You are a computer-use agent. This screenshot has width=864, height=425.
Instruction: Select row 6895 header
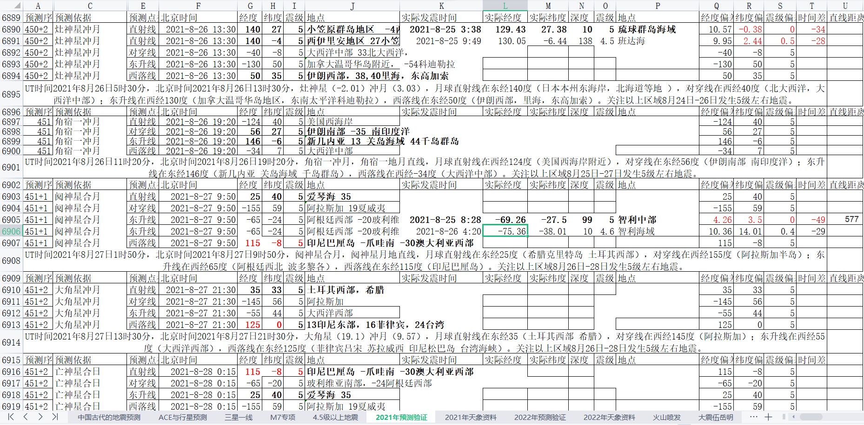click(11, 94)
